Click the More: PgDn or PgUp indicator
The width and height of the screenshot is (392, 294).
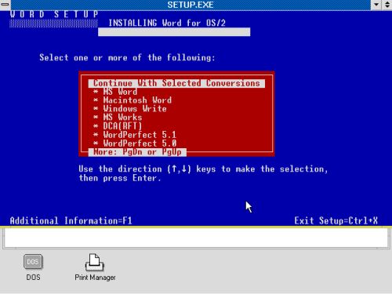tap(137, 152)
